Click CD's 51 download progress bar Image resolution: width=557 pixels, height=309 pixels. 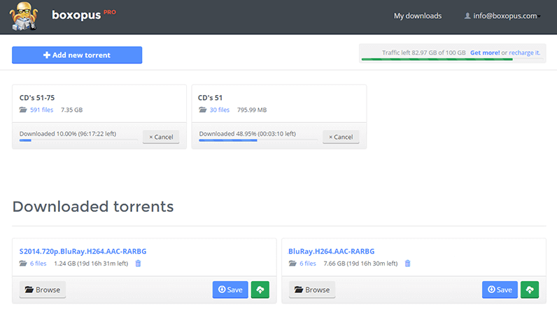(x=258, y=141)
